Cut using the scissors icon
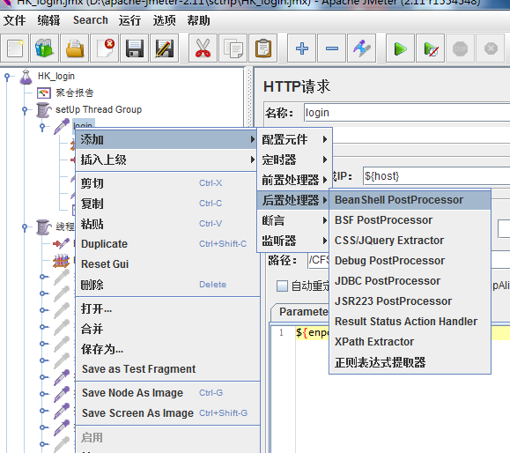Screen dimensions: 510x453 [x=203, y=48]
